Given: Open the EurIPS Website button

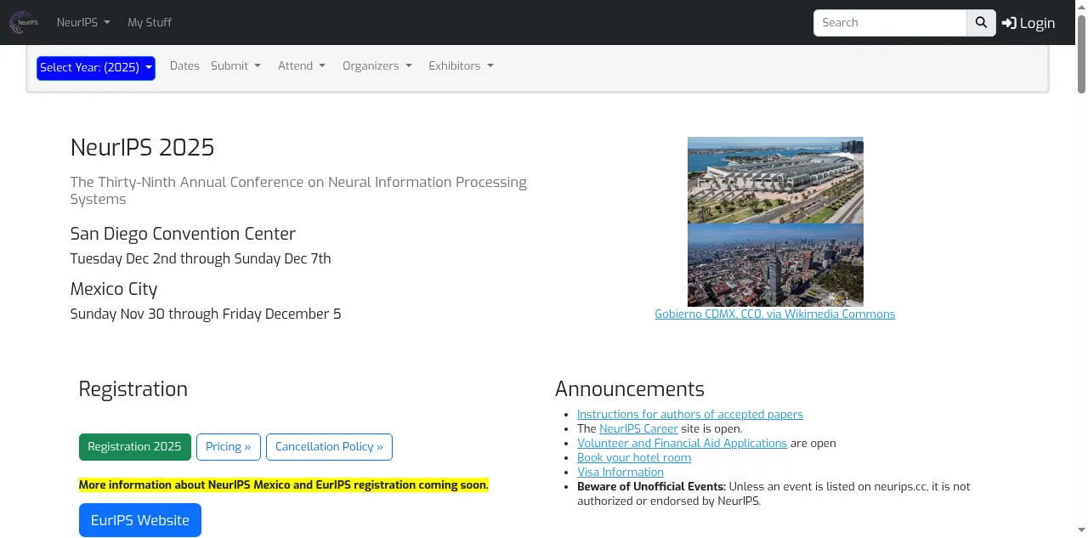Looking at the screenshot, I should [140, 520].
